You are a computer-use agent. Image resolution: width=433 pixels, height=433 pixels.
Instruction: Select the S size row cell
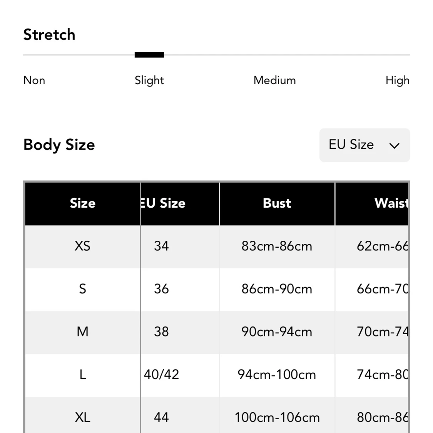coord(82,289)
